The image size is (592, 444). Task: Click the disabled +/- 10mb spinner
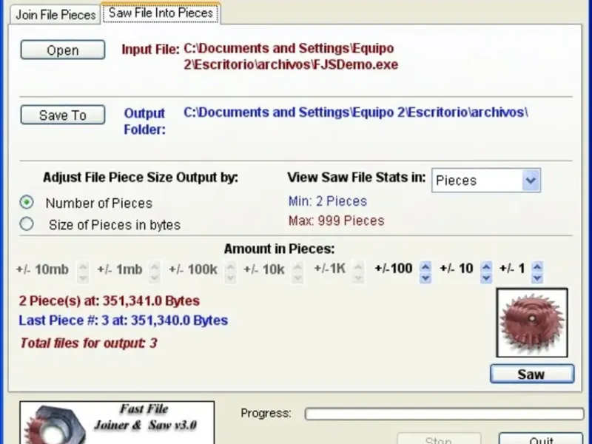[x=83, y=272]
